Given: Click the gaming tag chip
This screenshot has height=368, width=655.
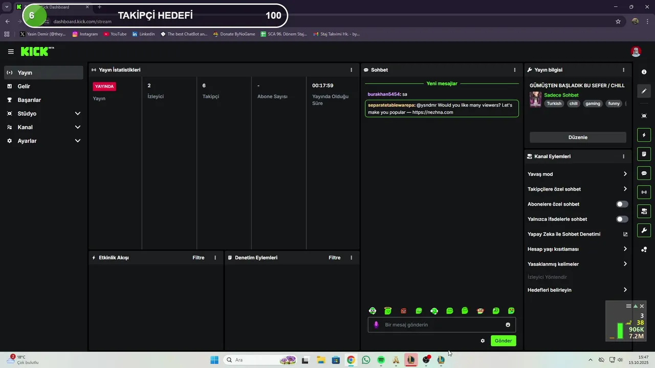Looking at the screenshot, I should tap(593, 103).
